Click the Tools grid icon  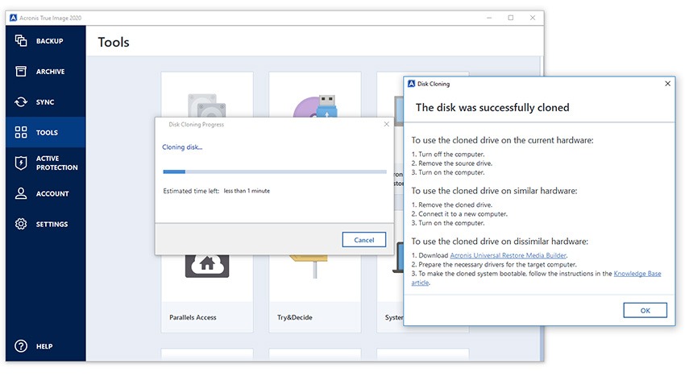pyautogui.click(x=21, y=132)
